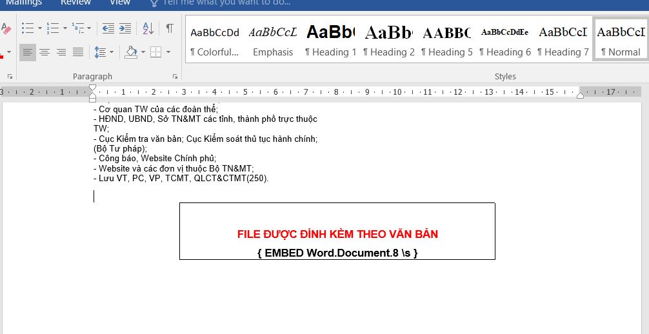Expand the Borders dropdown arrow

tap(168, 52)
